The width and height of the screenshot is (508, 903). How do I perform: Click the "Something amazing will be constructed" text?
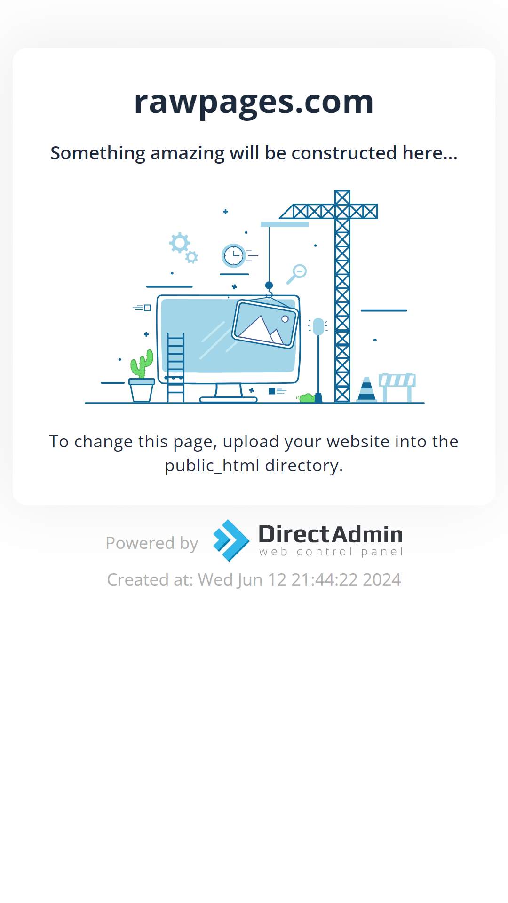click(254, 153)
